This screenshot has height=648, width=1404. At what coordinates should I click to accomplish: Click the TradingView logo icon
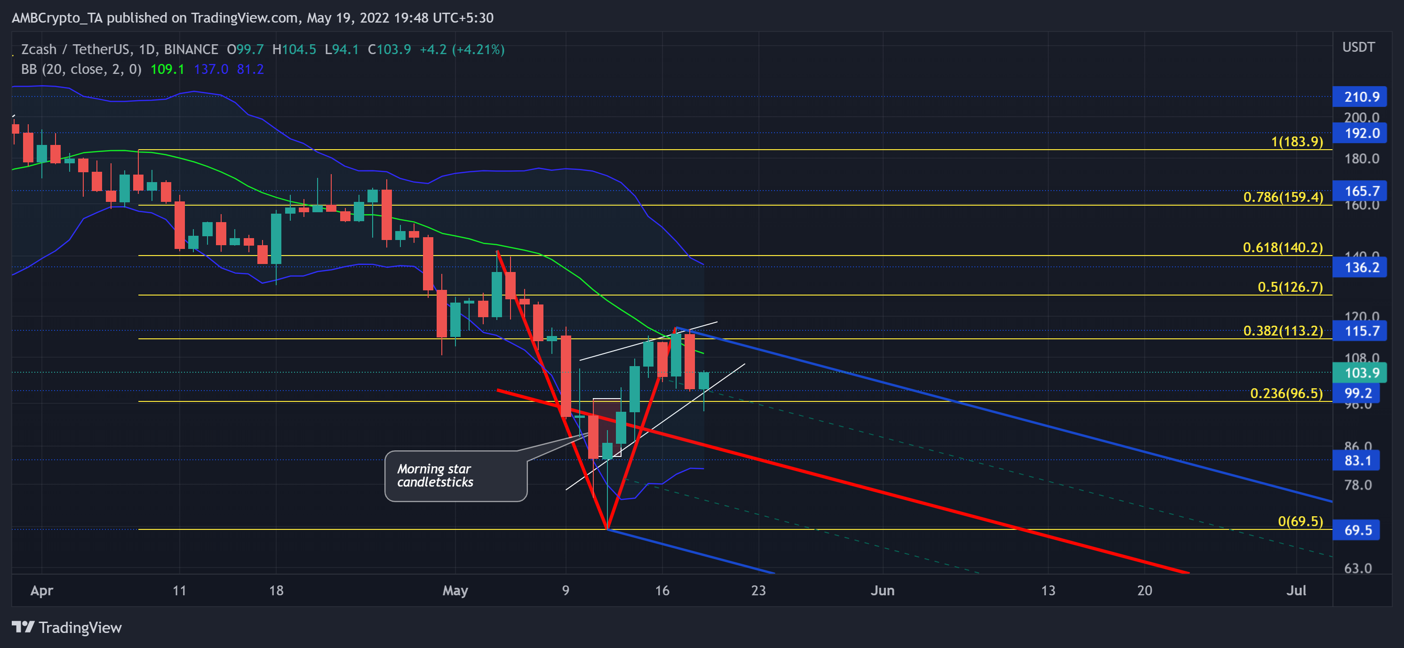point(23,627)
